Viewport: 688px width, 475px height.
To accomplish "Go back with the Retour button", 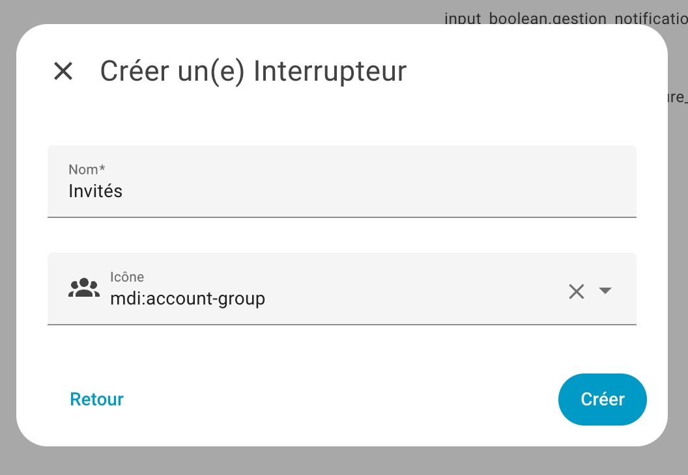I will [x=97, y=399].
